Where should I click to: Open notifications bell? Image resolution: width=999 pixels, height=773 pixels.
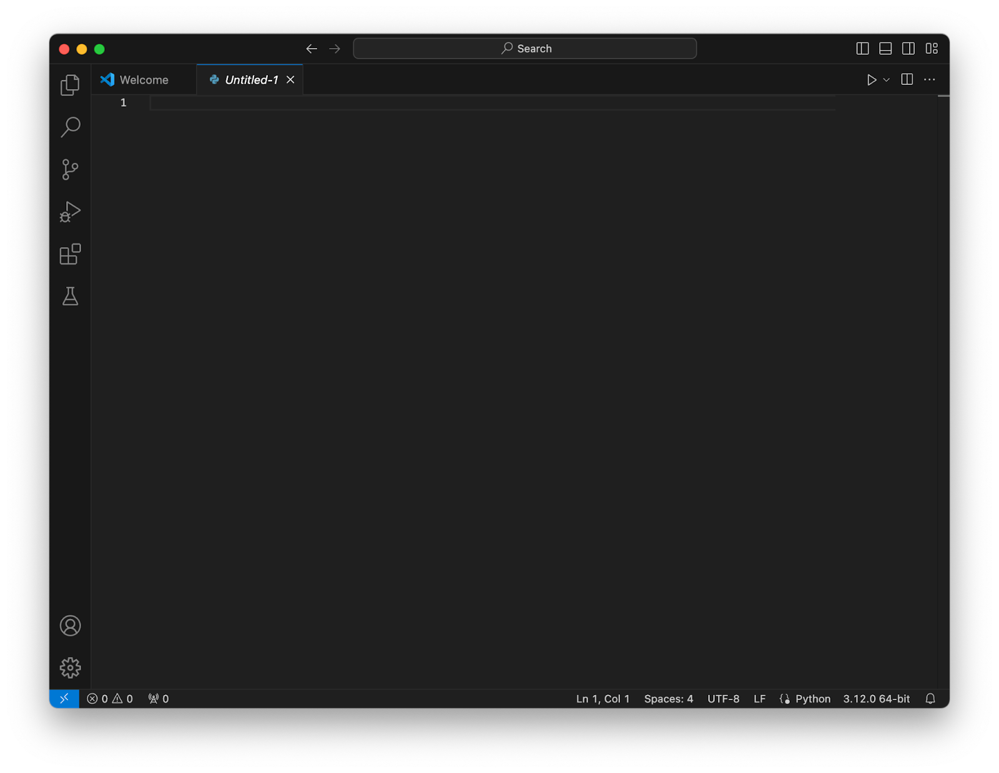[930, 699]
